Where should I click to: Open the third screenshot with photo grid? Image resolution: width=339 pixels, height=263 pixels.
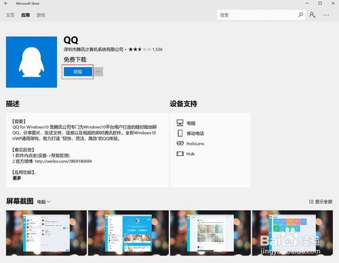[210, 233]
